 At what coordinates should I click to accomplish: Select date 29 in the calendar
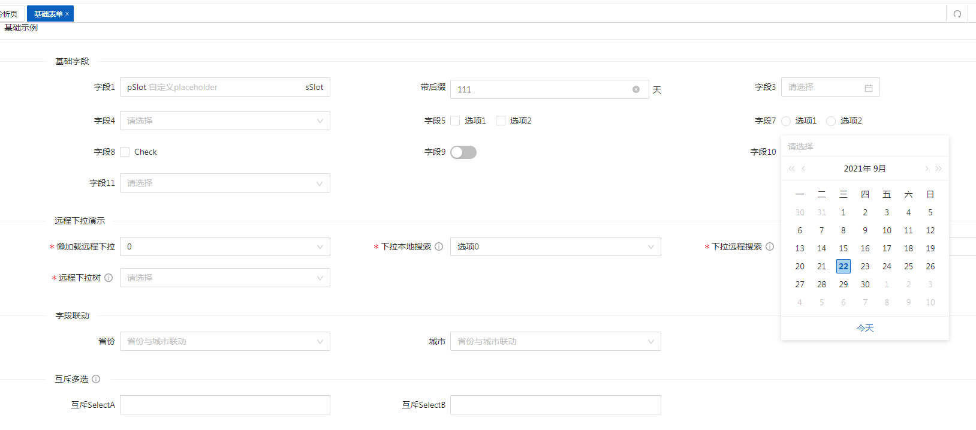[x=844, y=284]
